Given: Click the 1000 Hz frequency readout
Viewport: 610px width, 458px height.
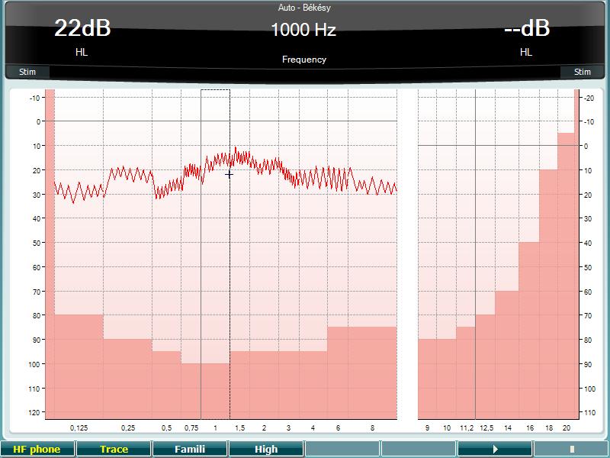Looking at the screenshot, I should click(x=303, y=30).
